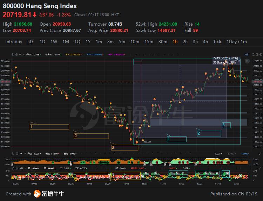Click the circular icon beside KK indicator

[x=16, y=154]
